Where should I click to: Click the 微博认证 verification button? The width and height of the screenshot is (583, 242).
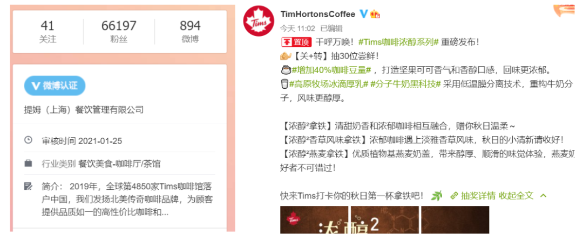pos(55,86)
